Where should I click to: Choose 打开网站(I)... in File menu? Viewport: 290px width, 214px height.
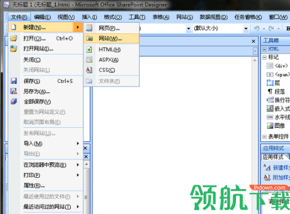[x=46, y=49]
